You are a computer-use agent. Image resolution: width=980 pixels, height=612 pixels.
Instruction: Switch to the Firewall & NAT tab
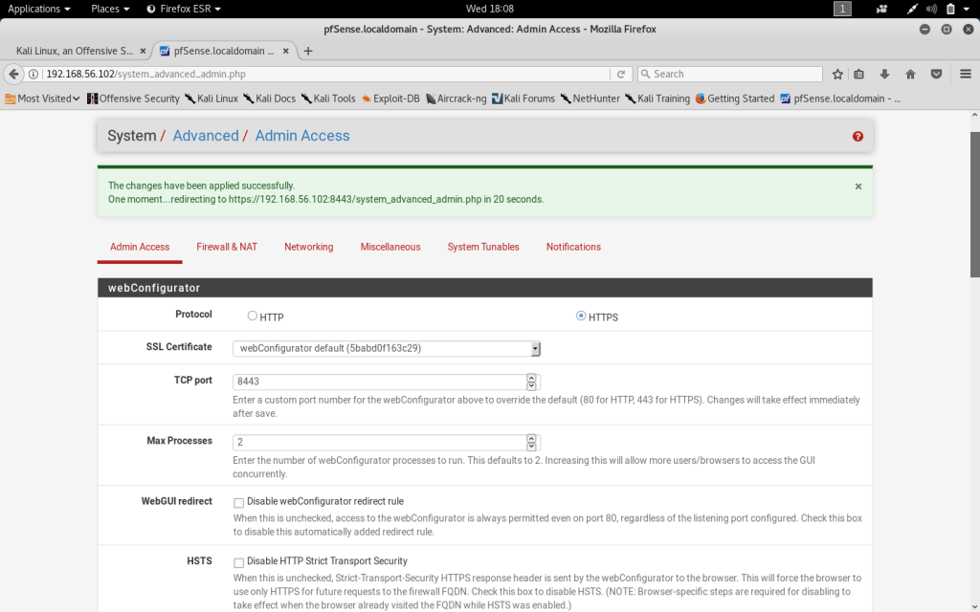point(227,247)
